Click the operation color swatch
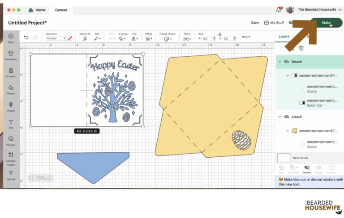344x218 pixels. (70, 39)
